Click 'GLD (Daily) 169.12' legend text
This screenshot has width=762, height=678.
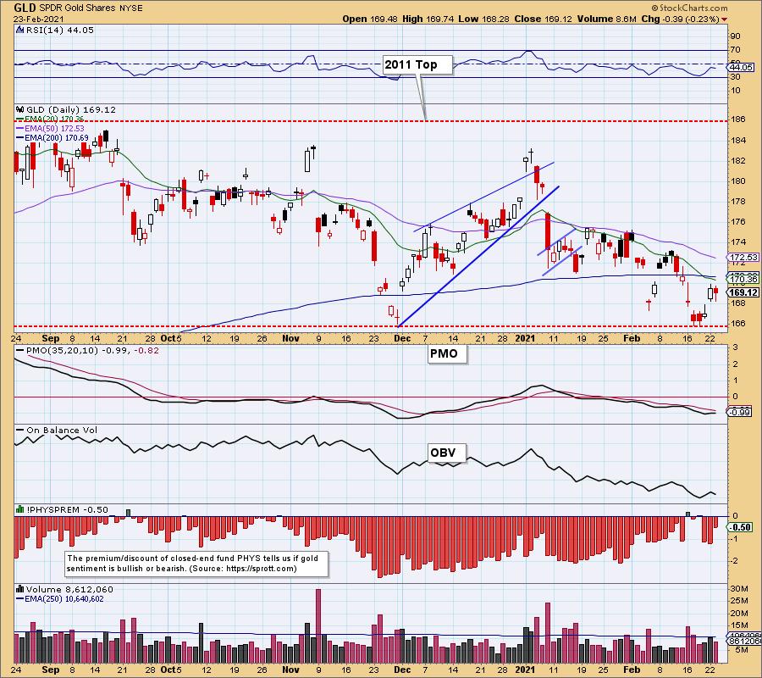coord(71,110)
